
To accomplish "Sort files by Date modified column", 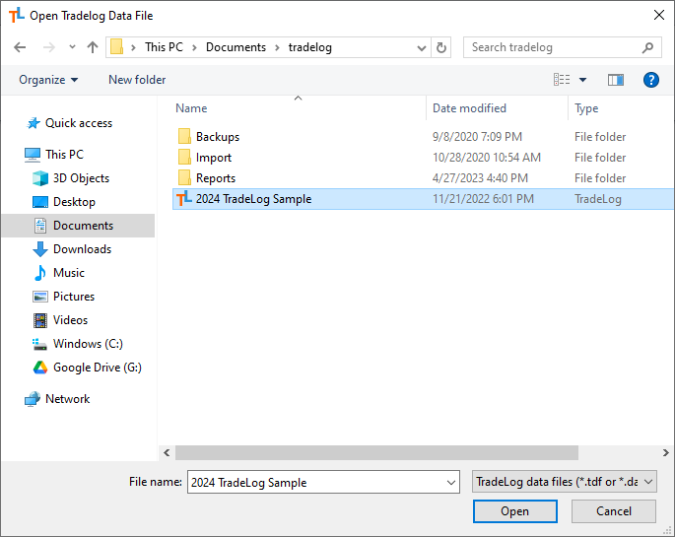I will pyautogui.click(x=469, y=108).
